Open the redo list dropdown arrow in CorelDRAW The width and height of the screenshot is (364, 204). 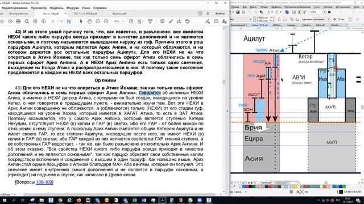(x=280, y=12)
